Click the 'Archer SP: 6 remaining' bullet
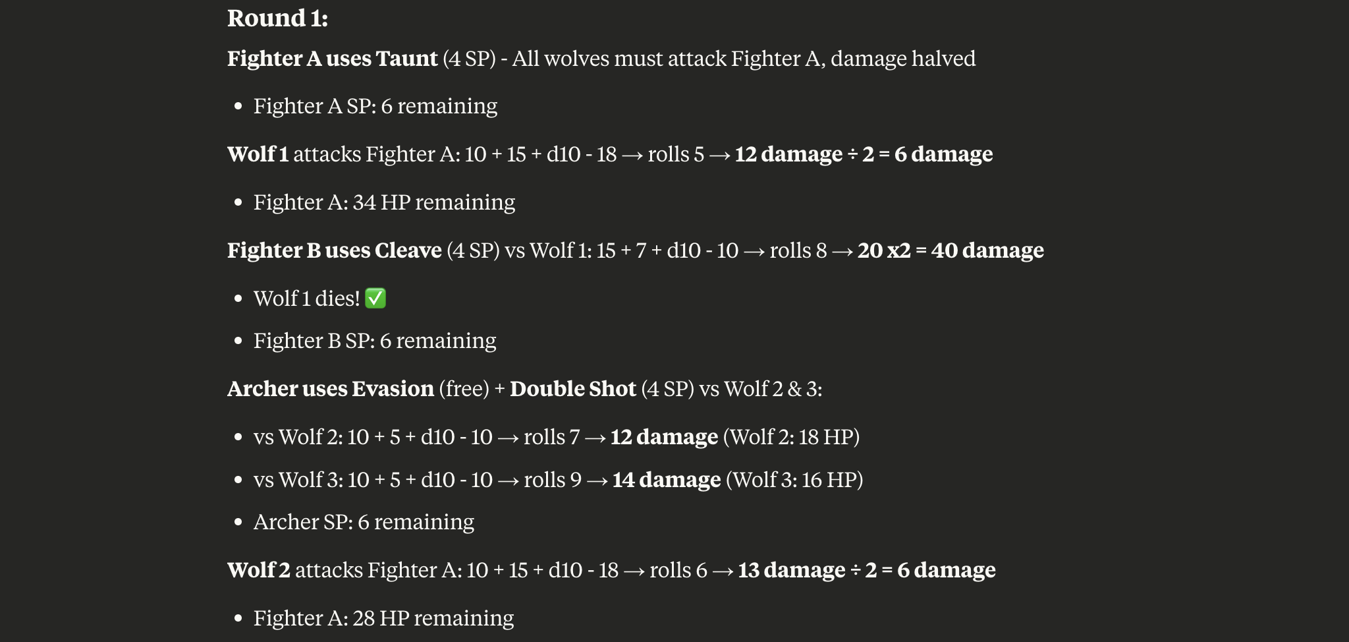The image size is (1349, 642). pyautogui.click(x=364, y=522)
